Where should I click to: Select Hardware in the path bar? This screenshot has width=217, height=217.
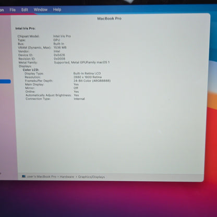(x=67, y=177)
